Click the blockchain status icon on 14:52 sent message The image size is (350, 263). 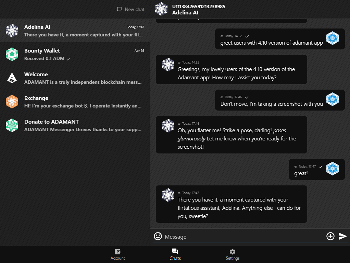[x=222, y=36]
